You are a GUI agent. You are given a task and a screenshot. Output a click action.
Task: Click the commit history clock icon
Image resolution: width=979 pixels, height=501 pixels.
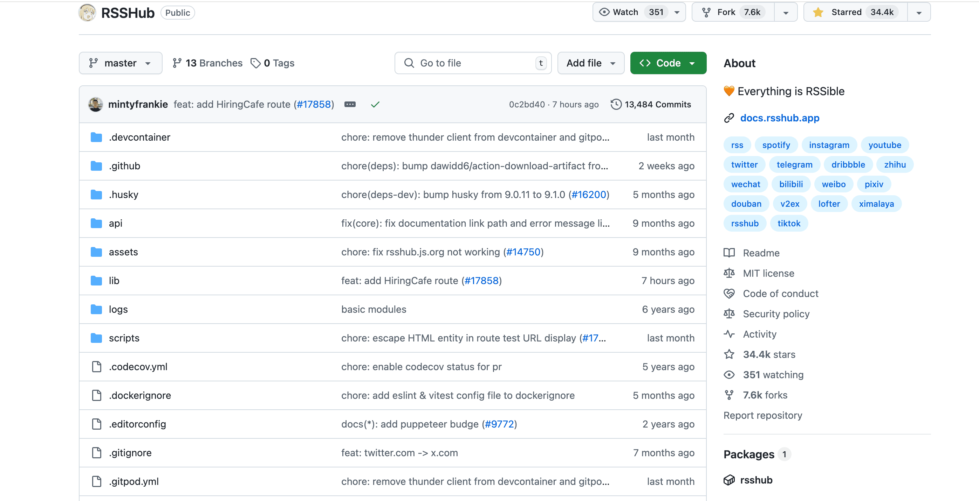click(x=616, y=104)
